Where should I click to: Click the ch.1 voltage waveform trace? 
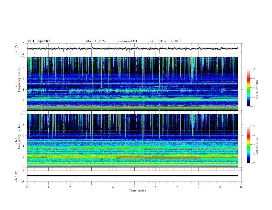[x=132, y=49]
